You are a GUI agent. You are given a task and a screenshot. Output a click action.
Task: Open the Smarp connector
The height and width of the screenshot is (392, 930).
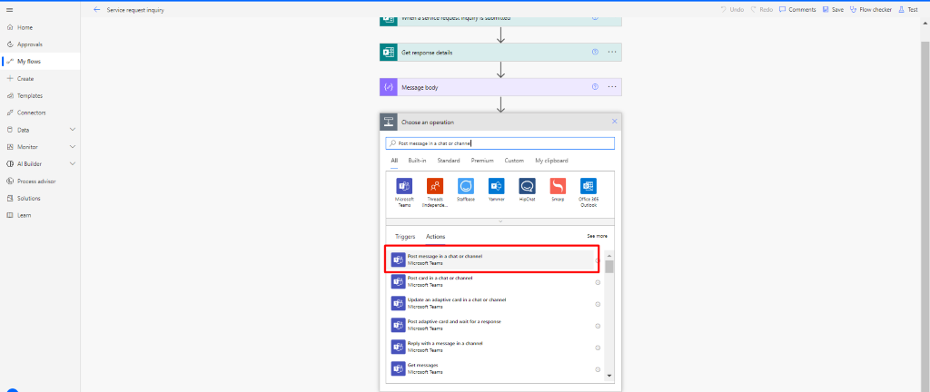coord(558,186)
